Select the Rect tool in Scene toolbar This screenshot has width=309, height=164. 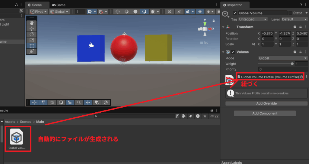(x=31, y=46)
